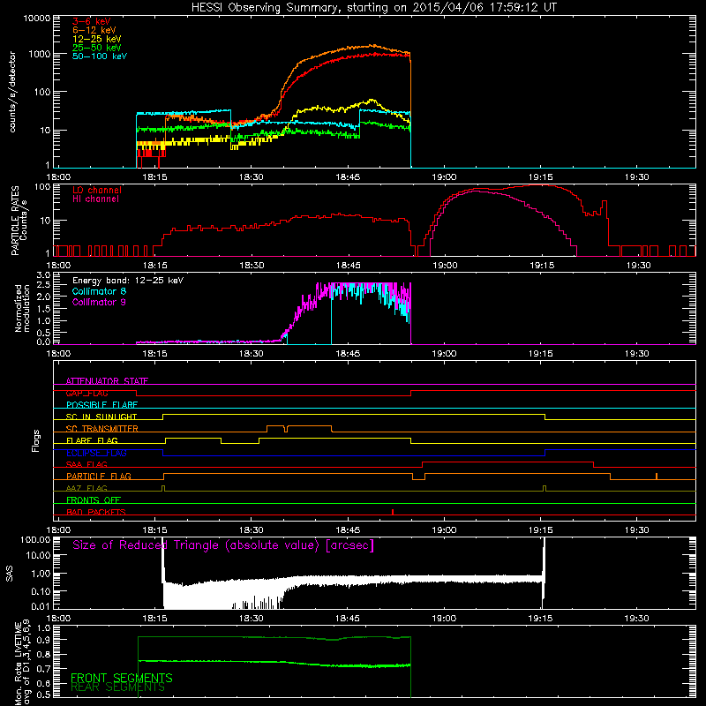Click the GAP_FLAG label
This screenshot has height=706, width=706.
click(86, 393)
